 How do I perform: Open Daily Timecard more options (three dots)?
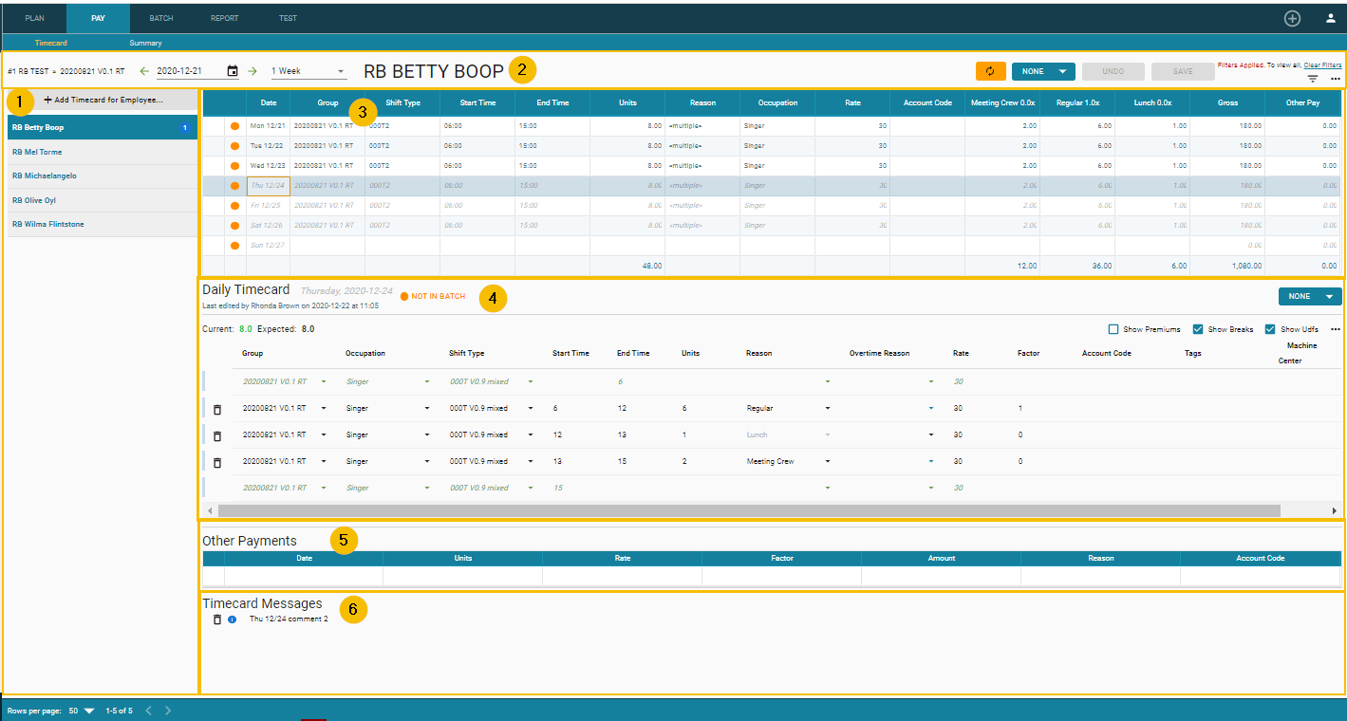click(1335, 329)
